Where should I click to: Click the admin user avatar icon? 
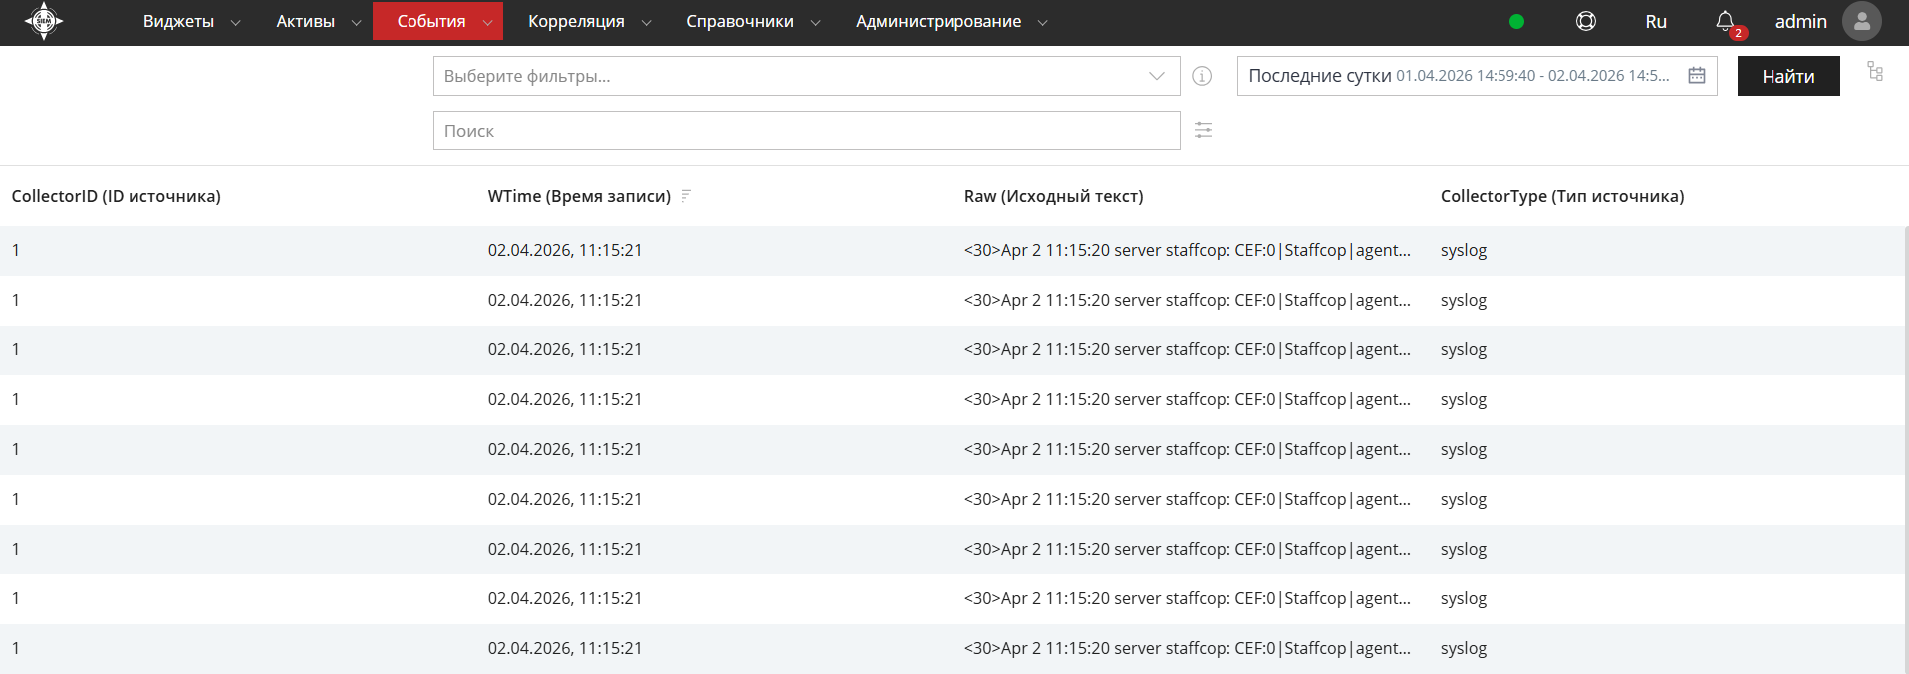coord(1861,21)
